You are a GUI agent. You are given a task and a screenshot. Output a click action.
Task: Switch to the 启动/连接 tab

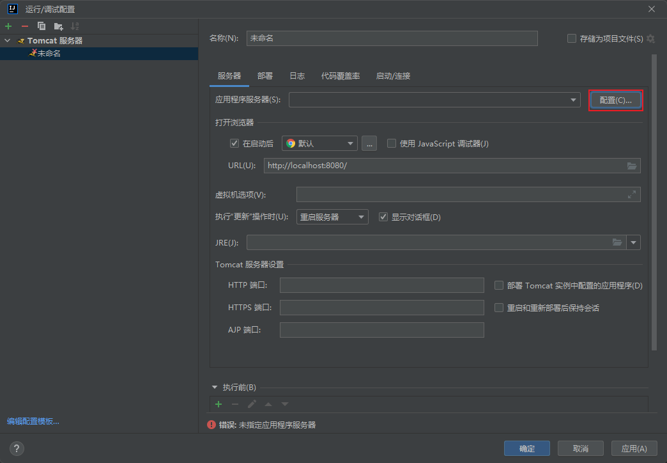(x=393, y=76)
